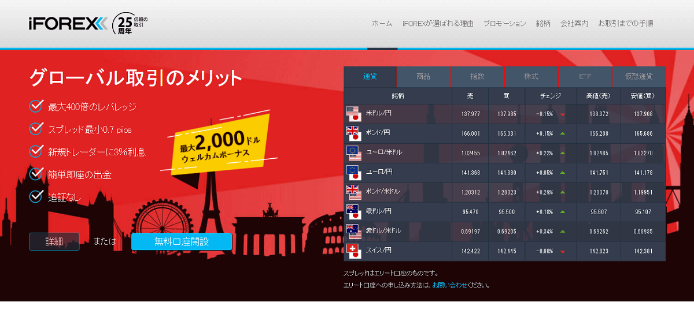The width and height of the screenshot is (694, 317).
Task: Click the ユーロ/米ドル flag pair icon
Action: (353, 153)
